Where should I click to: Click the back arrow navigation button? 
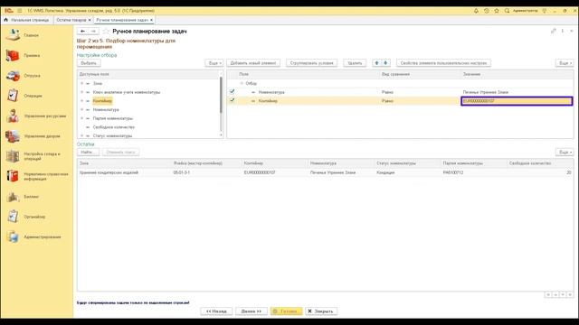pyautogui.click(x=82, y=32)
